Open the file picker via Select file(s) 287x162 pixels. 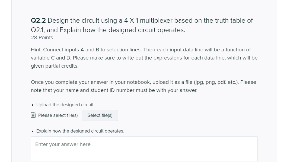(x=100, y=115)
